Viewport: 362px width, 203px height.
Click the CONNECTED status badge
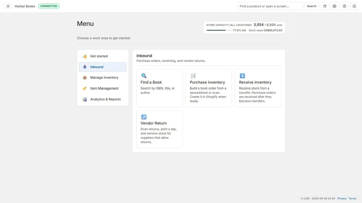point(49,6)
